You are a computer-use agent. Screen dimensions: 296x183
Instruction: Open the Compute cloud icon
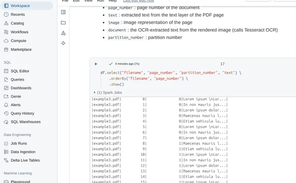(6, 41)
